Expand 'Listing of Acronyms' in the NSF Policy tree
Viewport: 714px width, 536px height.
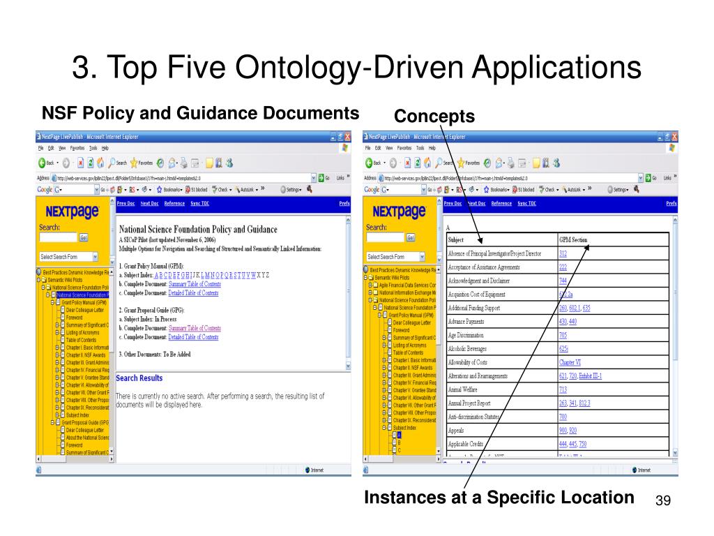click(x=57, y=333)
